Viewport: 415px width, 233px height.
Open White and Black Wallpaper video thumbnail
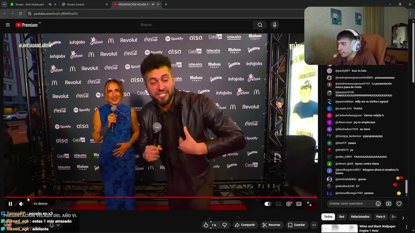click(339, 228)
